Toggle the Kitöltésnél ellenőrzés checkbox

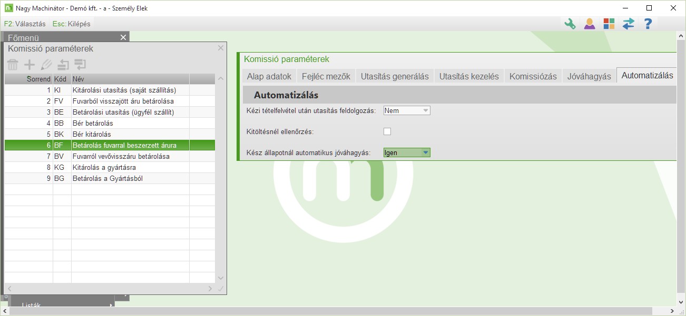(x=387, y=131)
